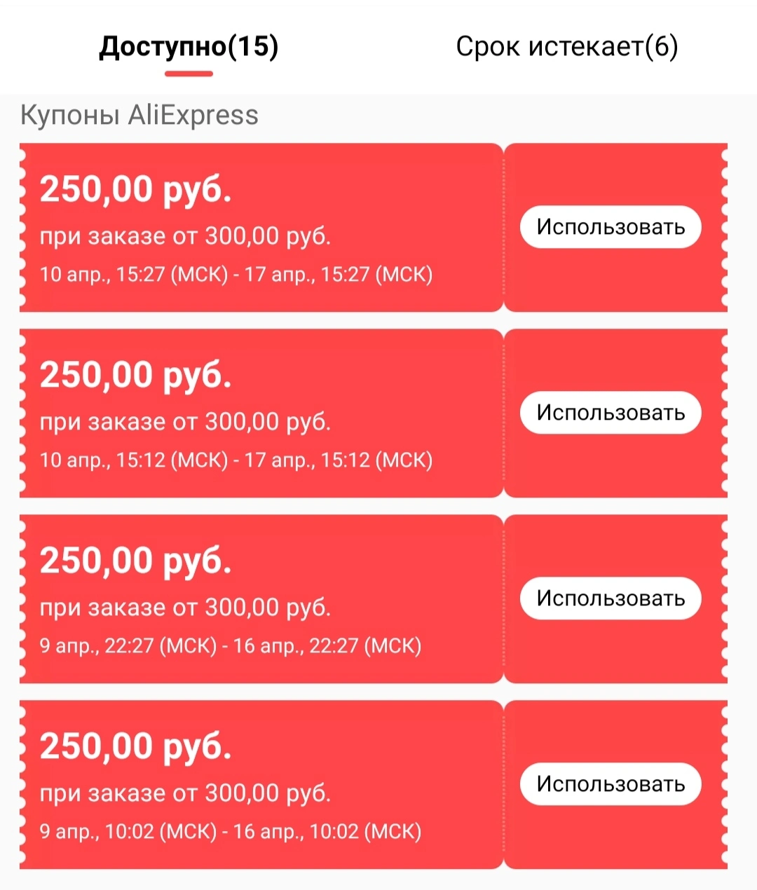Select the Купоны AliExpress section header
The image size is (757, 890).
pyautogui.click(x=139, y=115)
